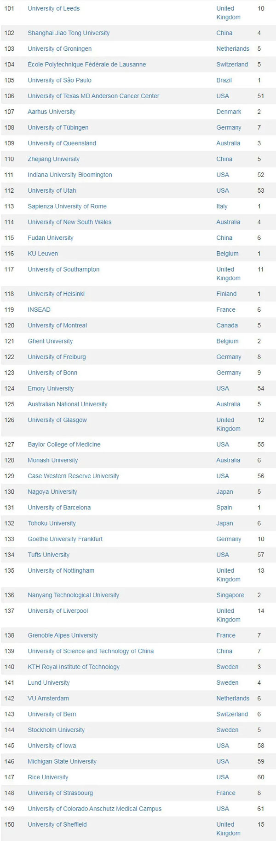Click Spain next to University of Barcelona
Image resolution: width=276 pixels, height=841 pixels.
point(224,507)
